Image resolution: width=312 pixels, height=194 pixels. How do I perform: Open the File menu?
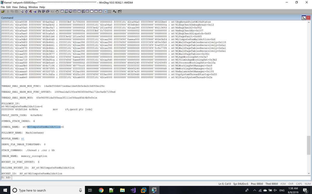tap(3, 7)
